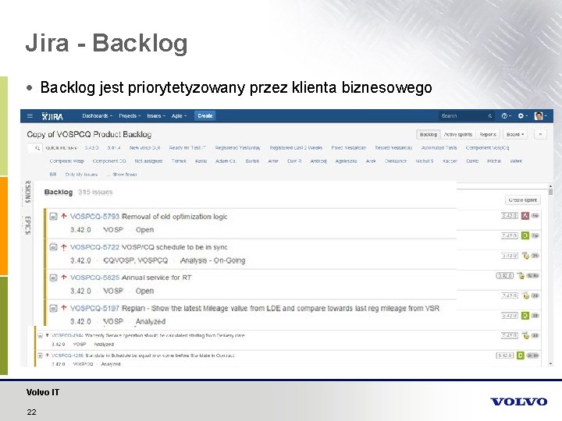Click issue type icon of VOSPCQ-5793

point(53,217)
